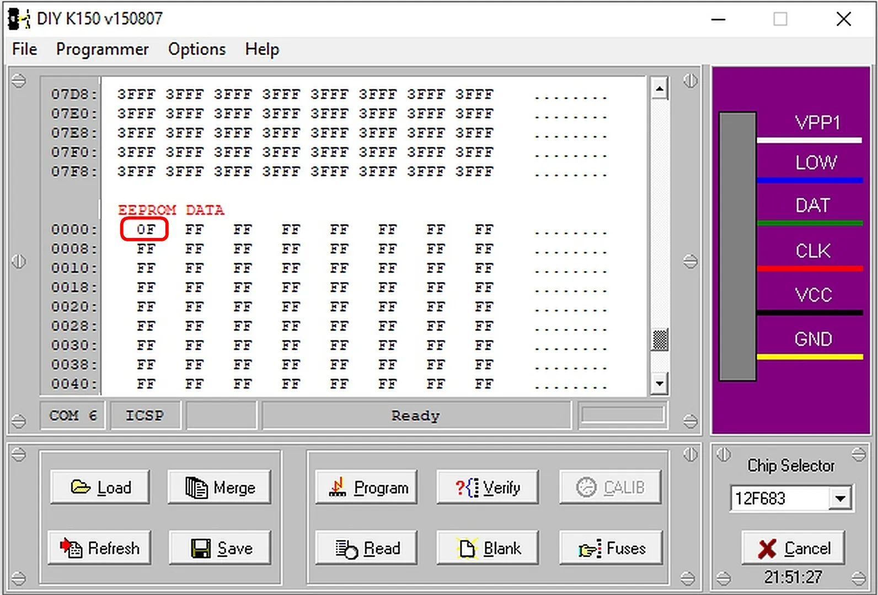Viewport: 878px width, 595px height.
Task: Click Refresh to reload the file
Action: (x=100, y=548)
